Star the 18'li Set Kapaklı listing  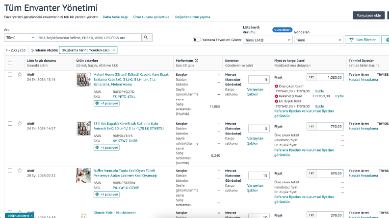point(20,123)
